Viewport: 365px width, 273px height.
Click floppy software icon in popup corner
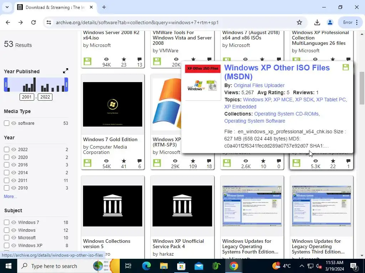(346, 67)
